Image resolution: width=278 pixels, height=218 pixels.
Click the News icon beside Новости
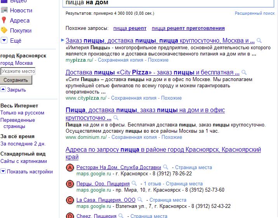pyautogui.click(x=4, y=10)
